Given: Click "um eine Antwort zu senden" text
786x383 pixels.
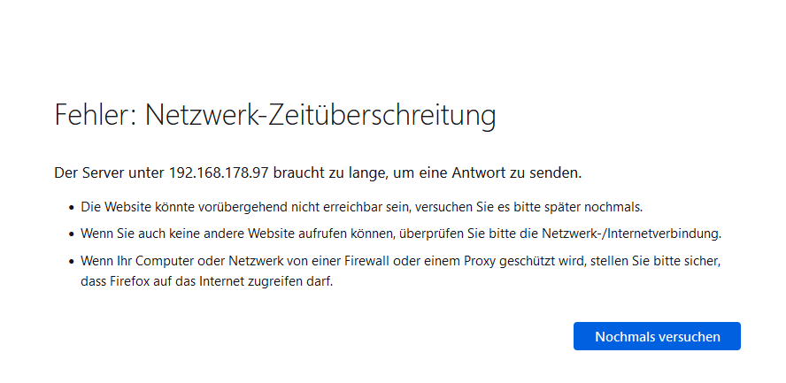Looking at the screenshot, I should point(486,173).
